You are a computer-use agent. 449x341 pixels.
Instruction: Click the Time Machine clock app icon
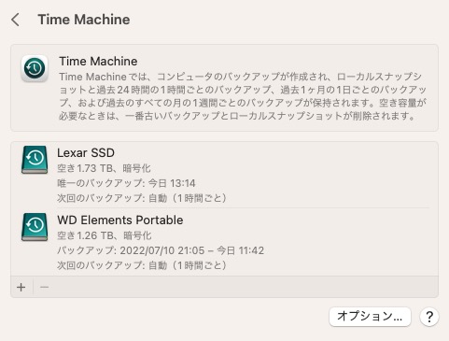(x=35, y=68)
